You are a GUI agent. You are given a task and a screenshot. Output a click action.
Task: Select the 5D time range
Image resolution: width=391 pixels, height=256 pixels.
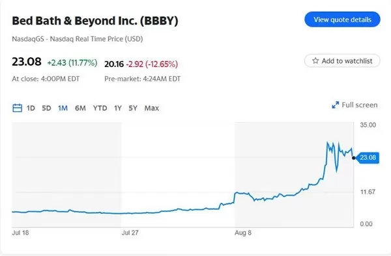click(46, 108)
